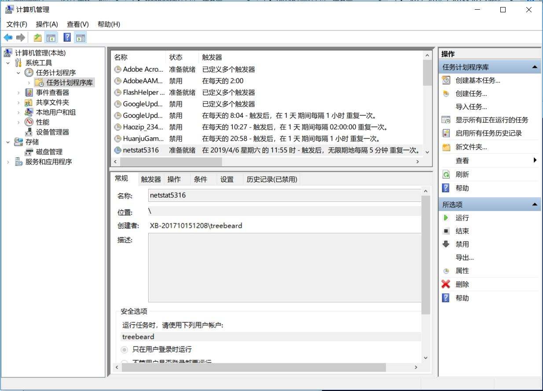Viewport: 543px width, 391px height.
Task: Expand the 服务和应用程序 tree node
Action: (x=8, y=162)
